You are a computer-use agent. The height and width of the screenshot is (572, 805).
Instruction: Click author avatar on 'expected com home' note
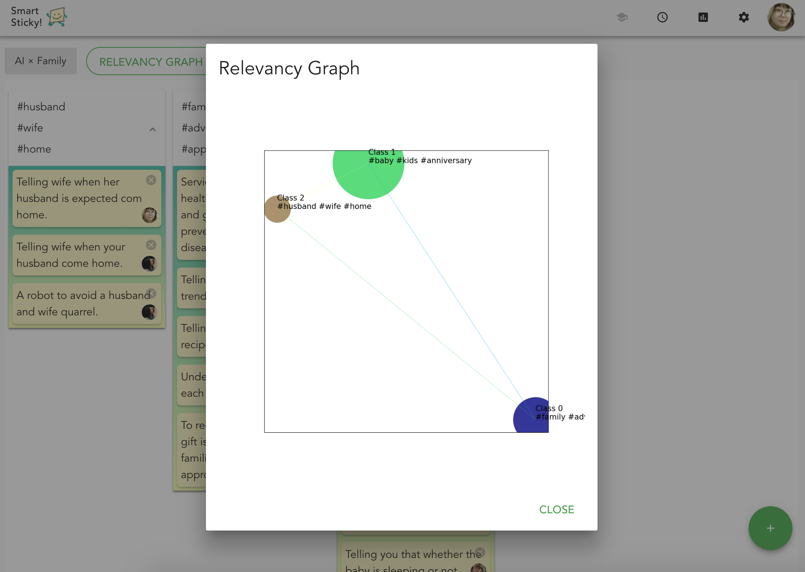tap(149, 215)
